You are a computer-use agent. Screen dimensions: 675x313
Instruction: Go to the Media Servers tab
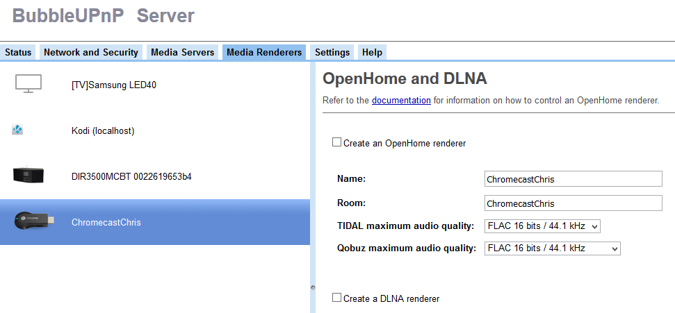point(183,52)
